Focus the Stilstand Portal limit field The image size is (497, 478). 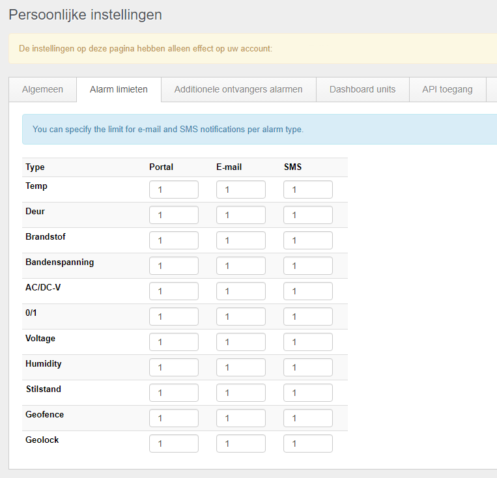click(x=174, y=393)
